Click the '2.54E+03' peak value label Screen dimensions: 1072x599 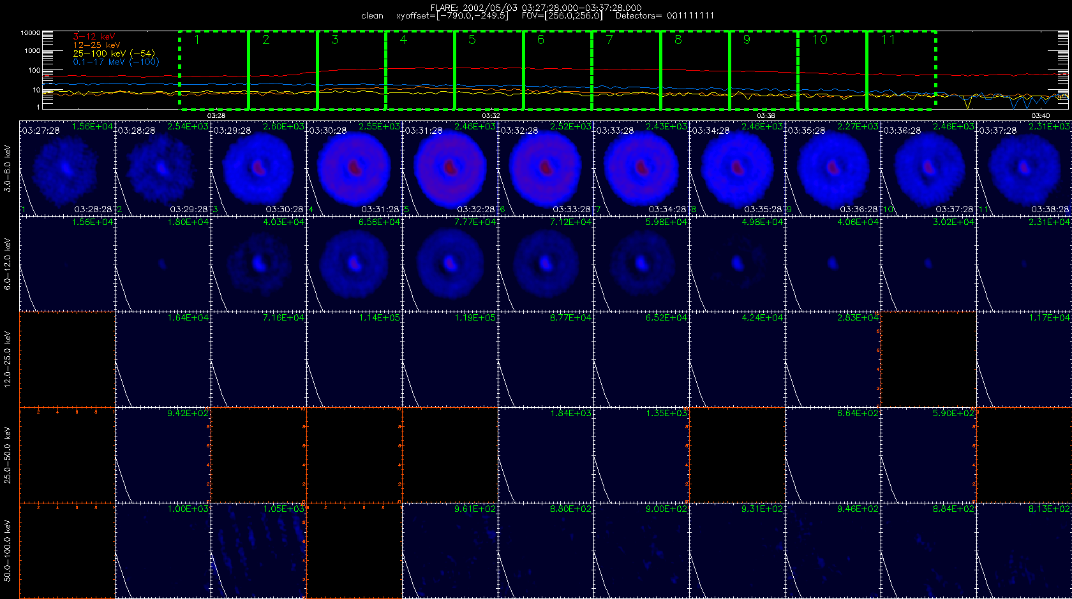(188, 127)
